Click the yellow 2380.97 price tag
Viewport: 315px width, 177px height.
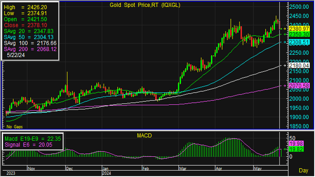click(x=299, y=29)
